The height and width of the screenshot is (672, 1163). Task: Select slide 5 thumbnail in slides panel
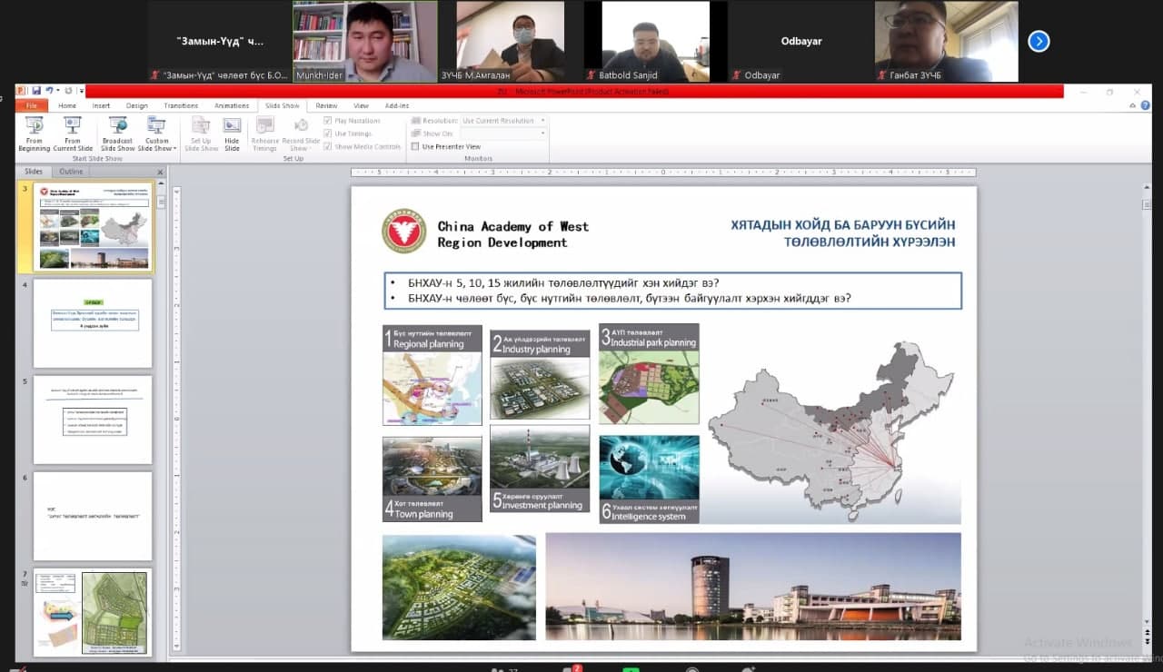92,419
